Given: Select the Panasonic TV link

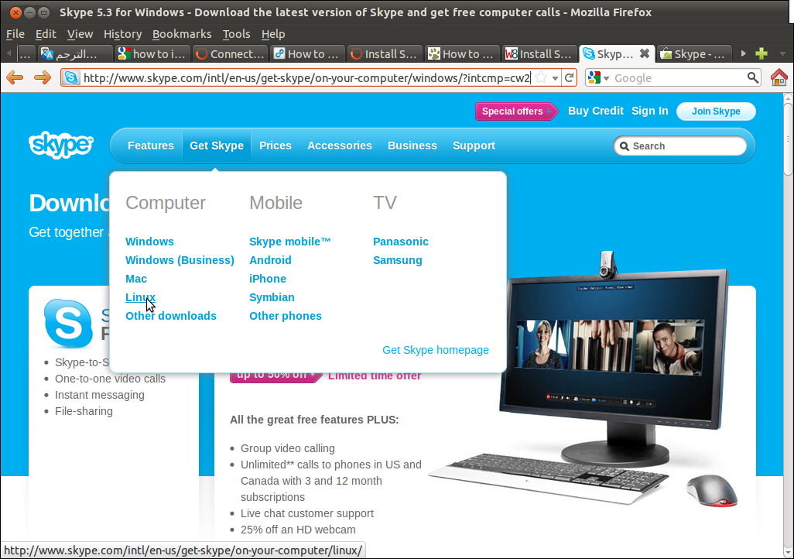Looking at the screenshot, I should pos(401,242).
